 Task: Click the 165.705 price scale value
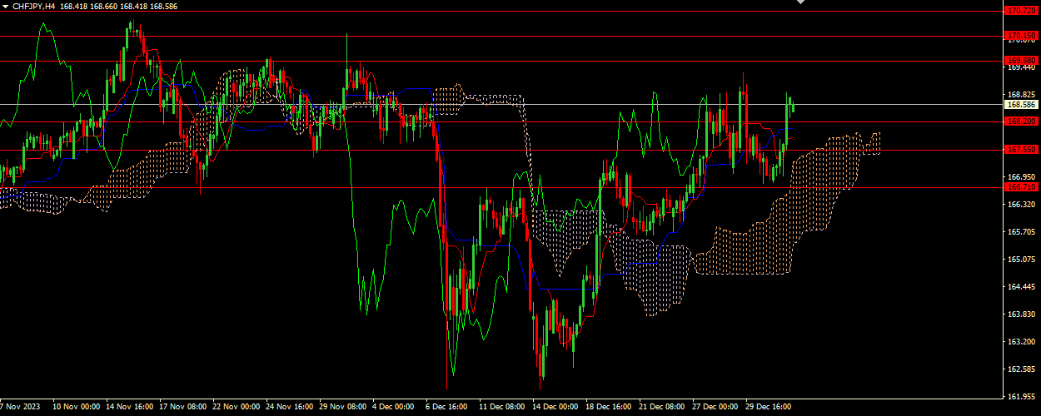pos(1021,232)
